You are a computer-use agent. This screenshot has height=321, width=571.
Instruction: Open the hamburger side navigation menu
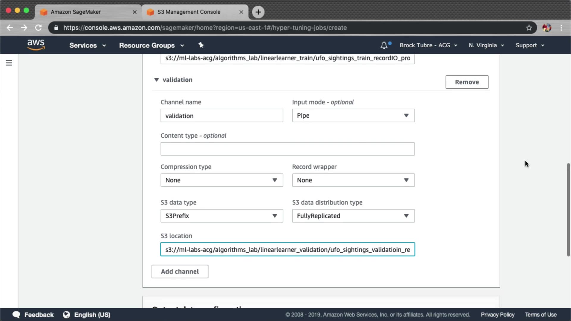pos(9,63)
